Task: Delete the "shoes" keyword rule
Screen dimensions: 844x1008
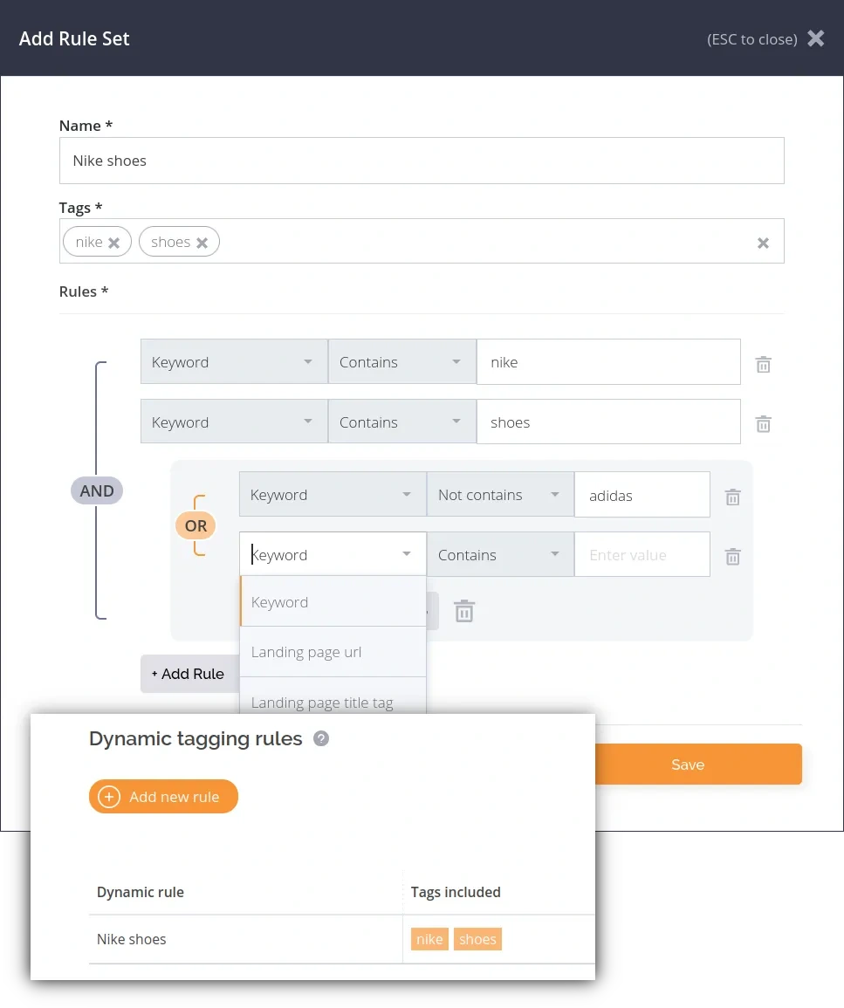Action: [763, 424]
